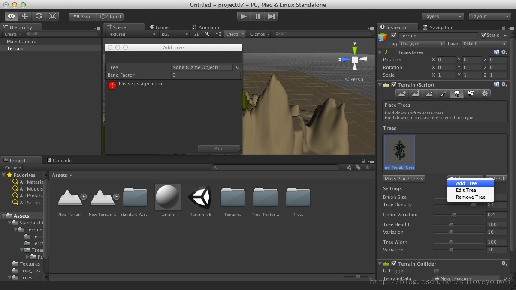The image size is (516, 290).
Task: Collapse the Favorites tree group
Action: pos(4,175)
